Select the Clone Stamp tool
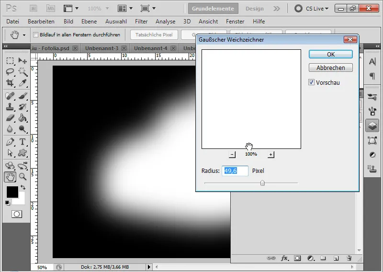The image size is (383, 272). pos(10,107)
